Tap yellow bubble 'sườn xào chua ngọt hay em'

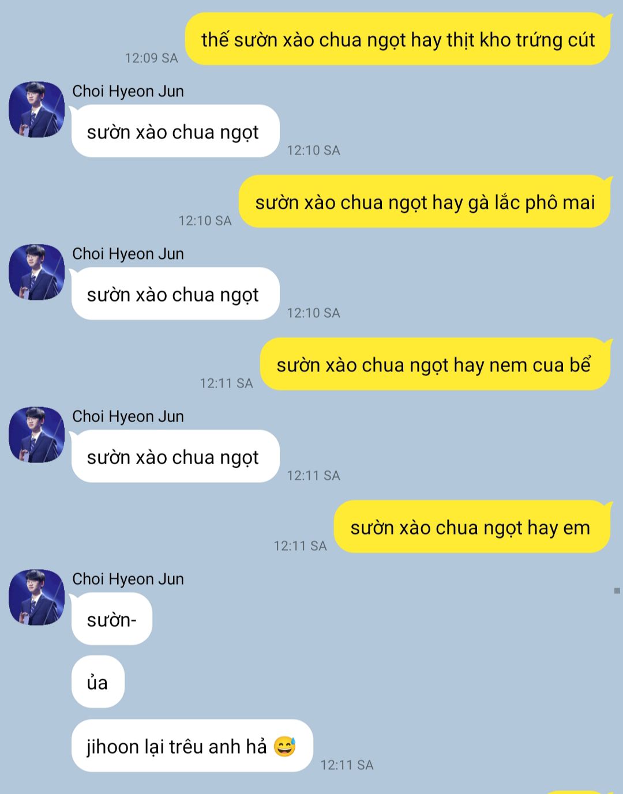[472, 527]
